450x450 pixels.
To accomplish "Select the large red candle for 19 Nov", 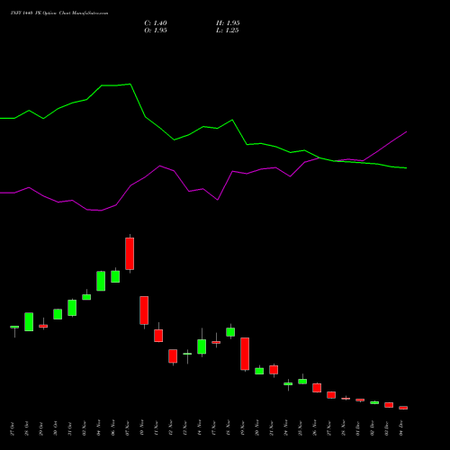I will point(245,354).
